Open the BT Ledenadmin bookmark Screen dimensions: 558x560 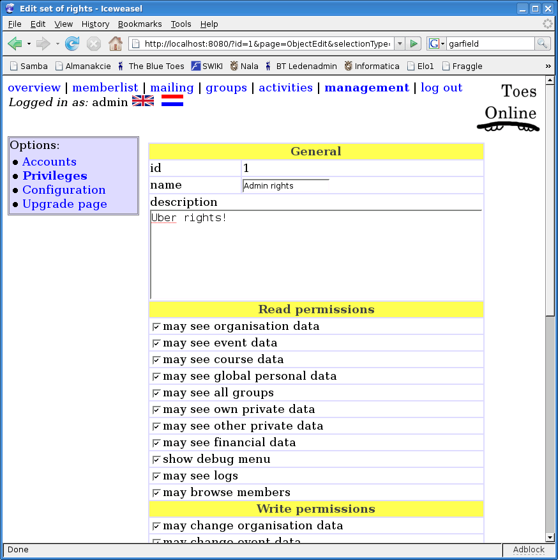(301, 66)
